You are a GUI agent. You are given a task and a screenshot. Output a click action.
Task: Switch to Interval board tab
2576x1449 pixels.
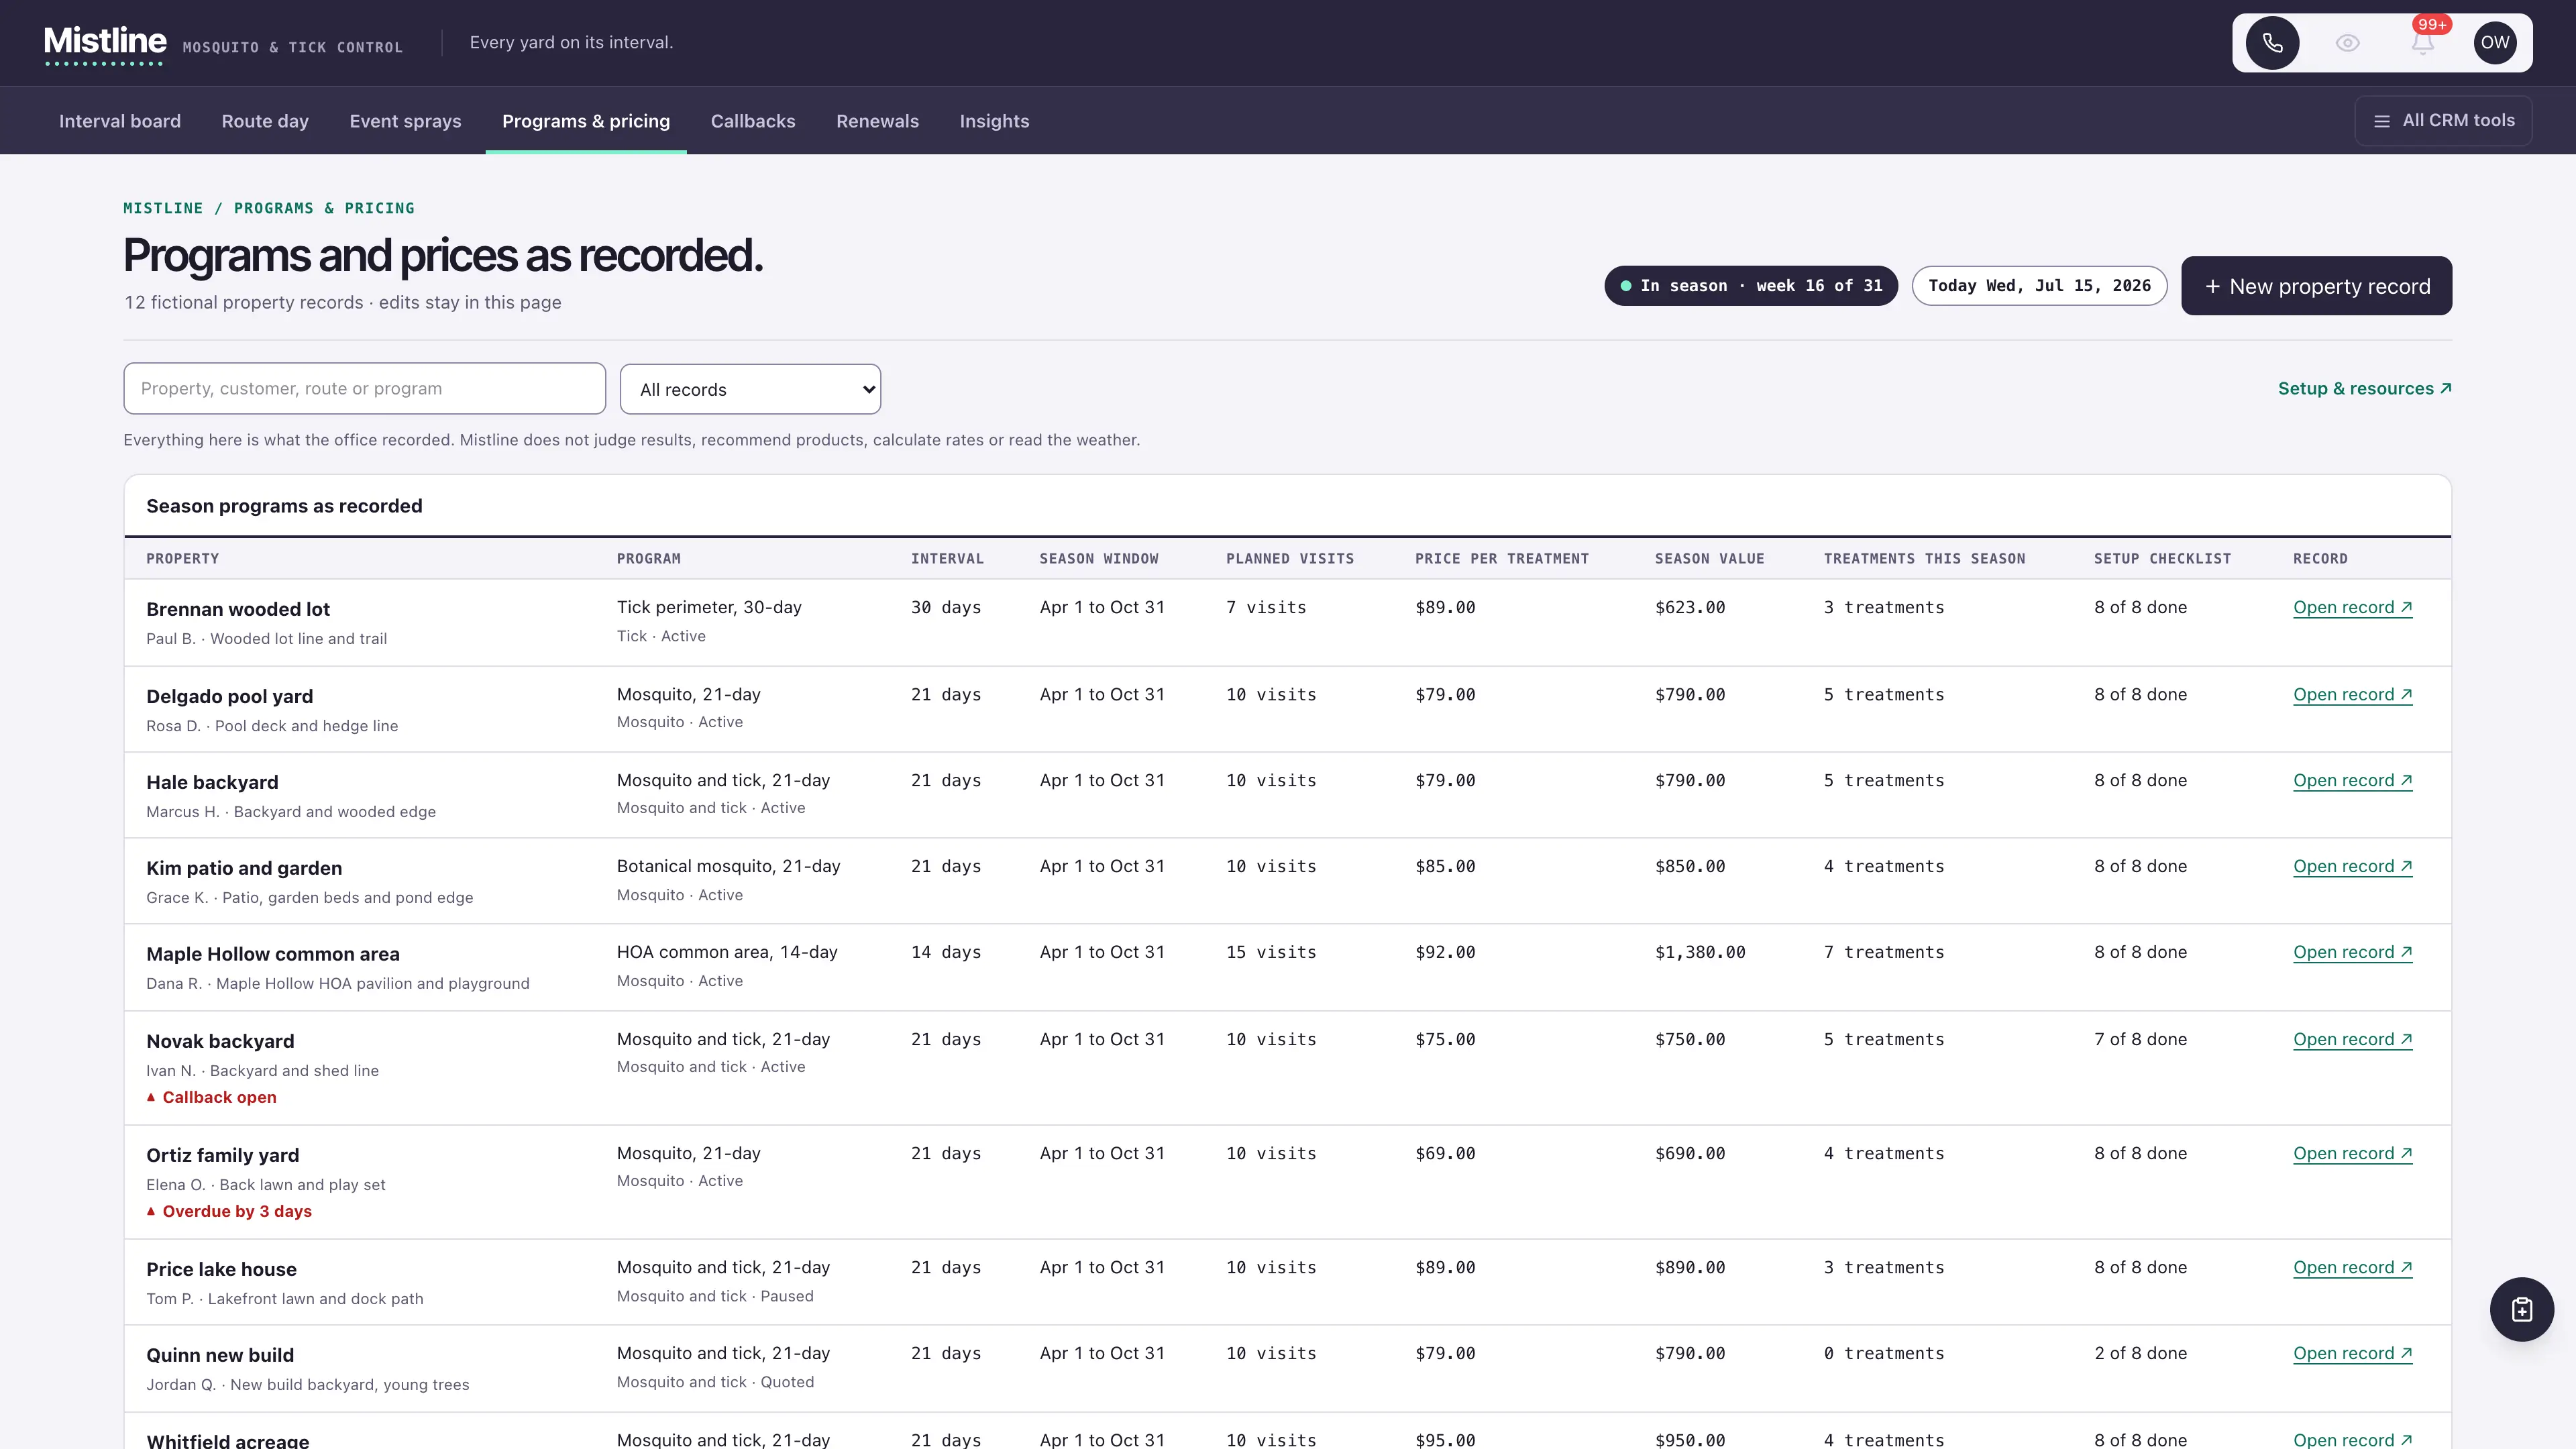120,121
